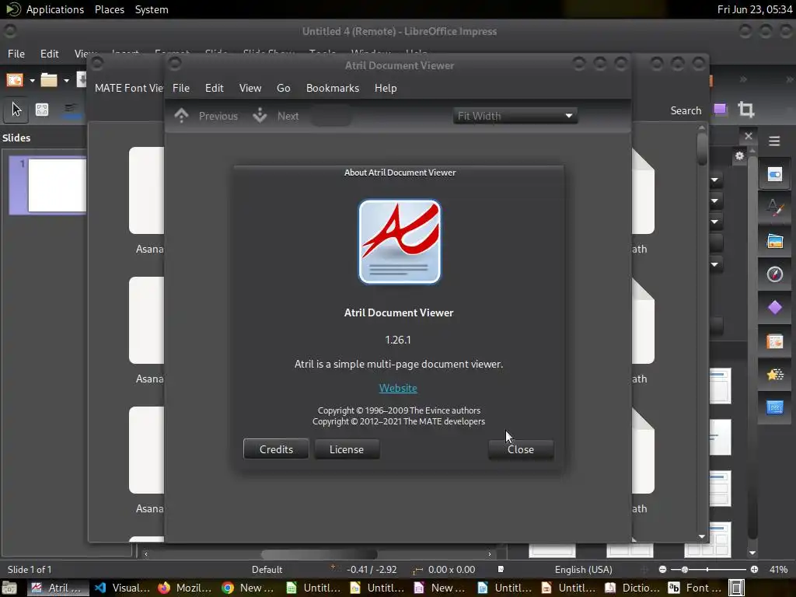Screen dimensions: 796x597
Task: Open the Impress sidebar Master Slides deck
Action: 775,407
